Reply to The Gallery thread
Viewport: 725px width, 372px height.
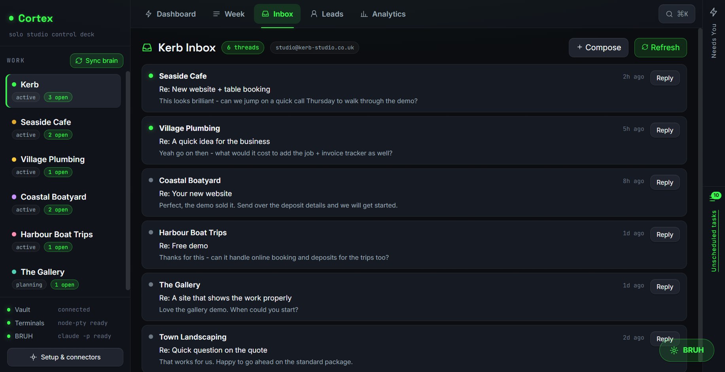pyautogui.click(x=664, y=286)
